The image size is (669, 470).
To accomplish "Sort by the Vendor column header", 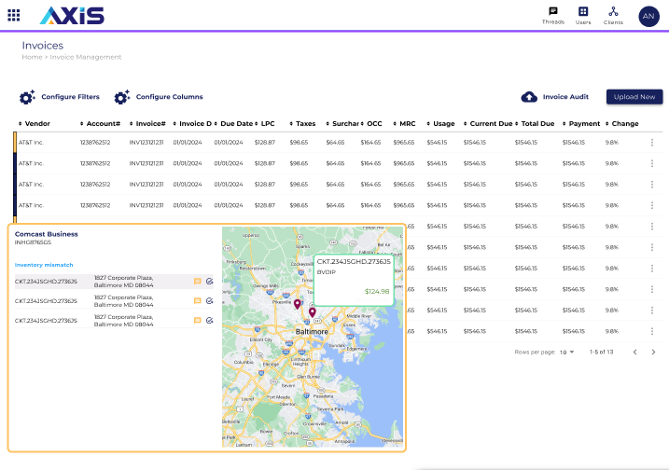I will click(35, 124).
